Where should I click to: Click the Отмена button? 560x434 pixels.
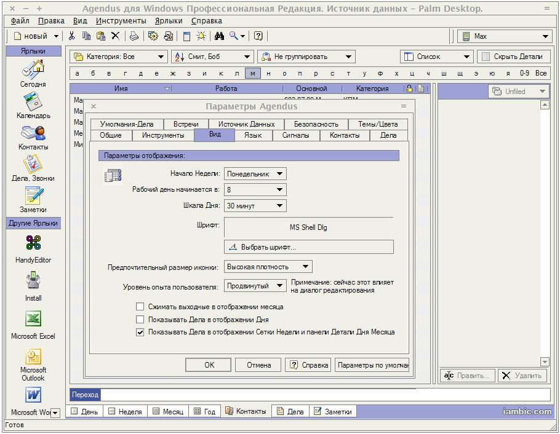[x=258, y=365]
